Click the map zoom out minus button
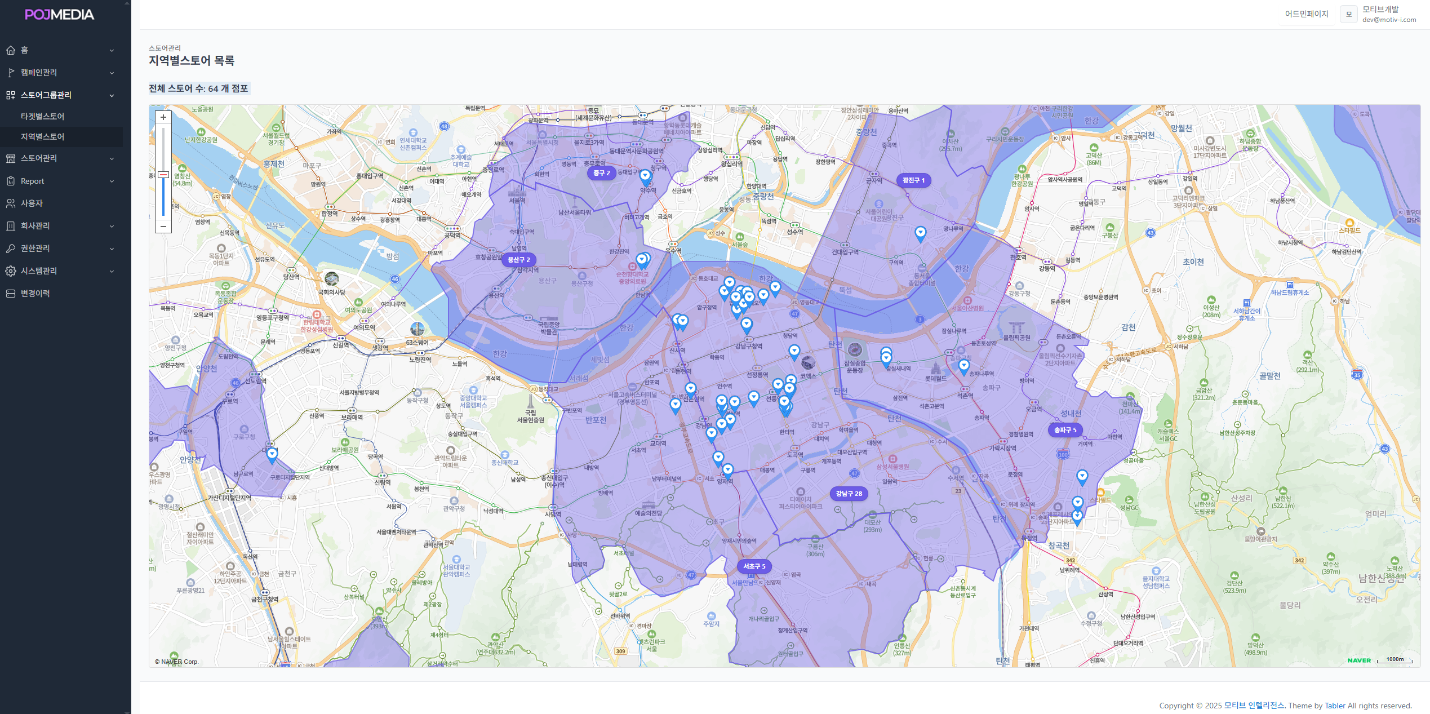 tap(163, 227)
